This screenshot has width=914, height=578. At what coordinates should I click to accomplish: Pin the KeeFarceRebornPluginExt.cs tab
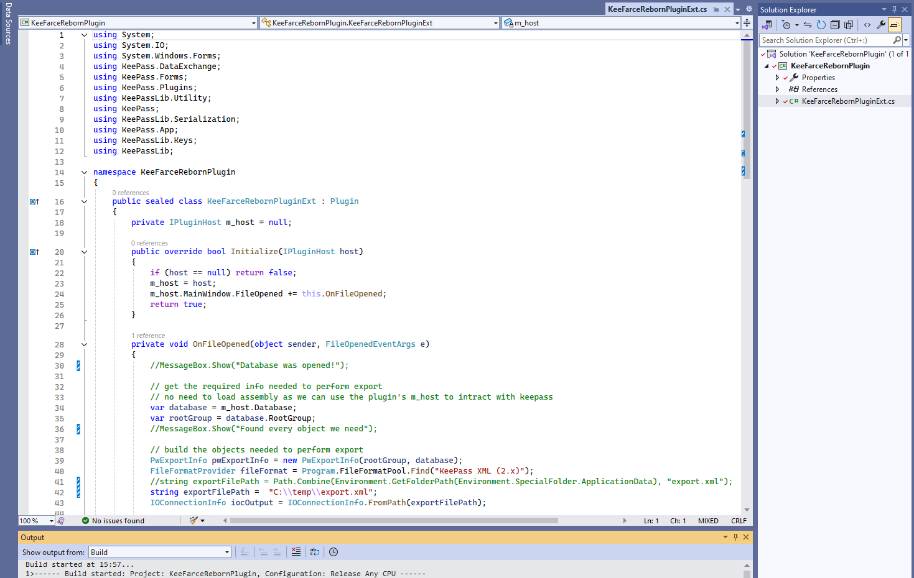tap(716, 9)
